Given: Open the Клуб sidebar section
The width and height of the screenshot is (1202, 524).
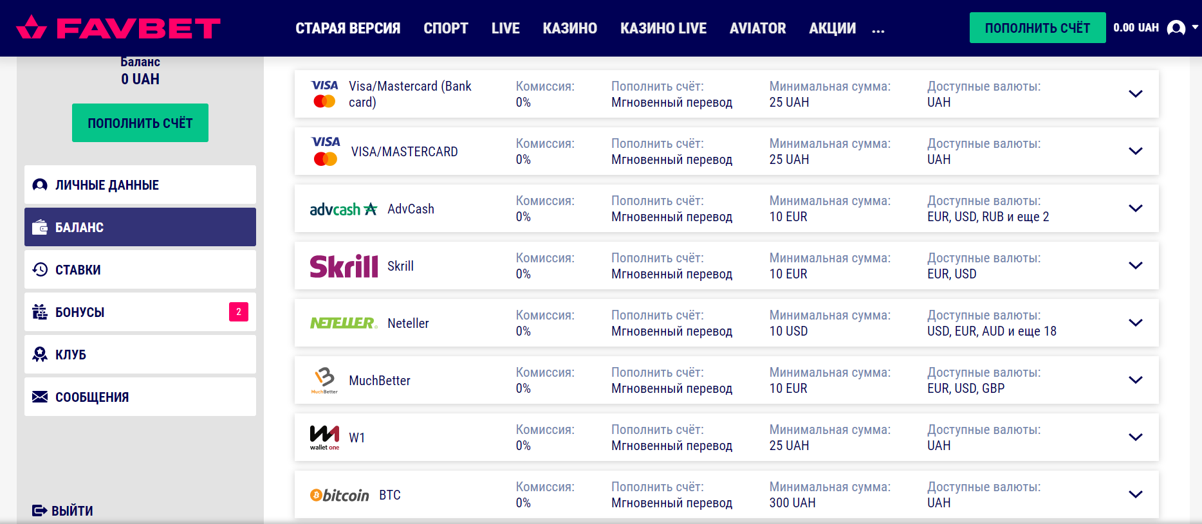Looking at the screenshot, I should (140, 354).
